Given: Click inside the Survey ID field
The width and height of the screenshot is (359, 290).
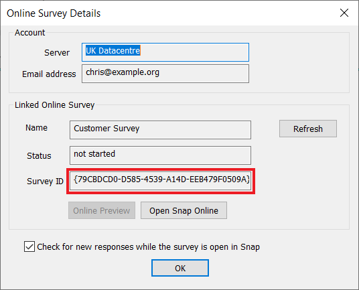Looking at the screenshot, I should pyautogui.click(x=160, y=181).
